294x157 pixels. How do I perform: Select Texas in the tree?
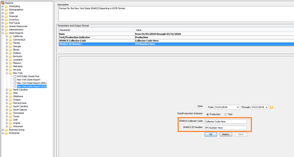tap(16, 117)
